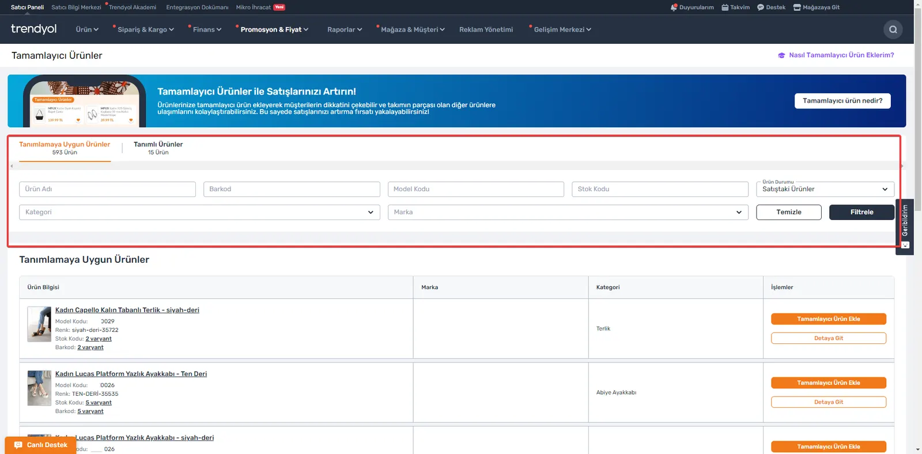Expand the Finans menu
The height and width of the screenshot is (454, 922).
point(207,29)
